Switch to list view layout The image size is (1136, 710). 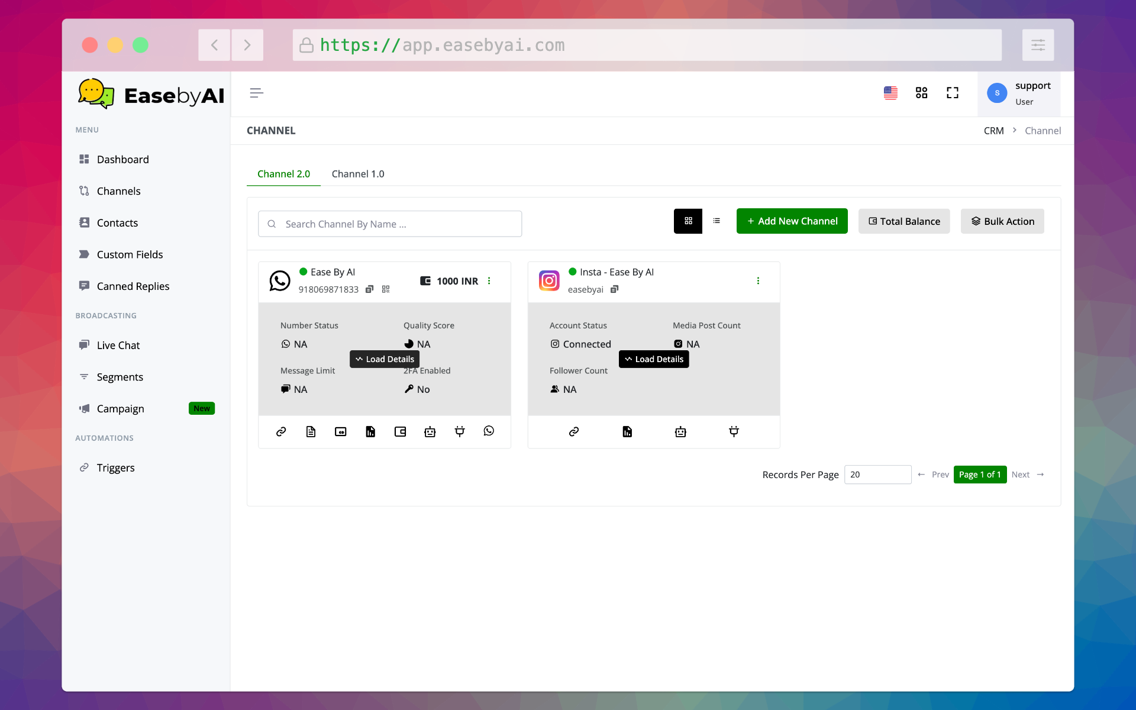tap(717, 221)
